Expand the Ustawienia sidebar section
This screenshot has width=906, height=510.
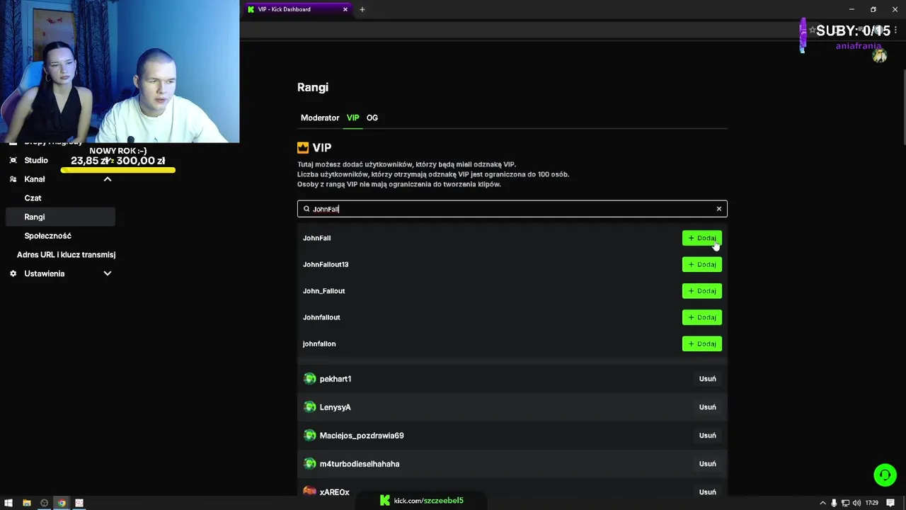108,273
